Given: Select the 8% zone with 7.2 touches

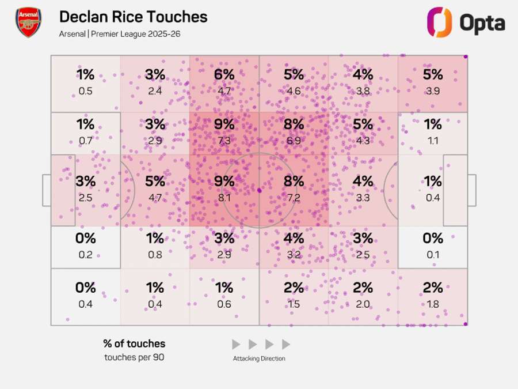Looking at the screenshot, I should pyautogui.click(x=294, y=190).
